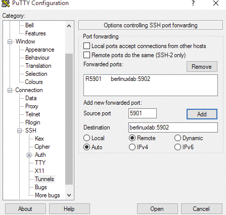Click the Help button
Viewport: 226px width, 215px height.
(69, 209)
